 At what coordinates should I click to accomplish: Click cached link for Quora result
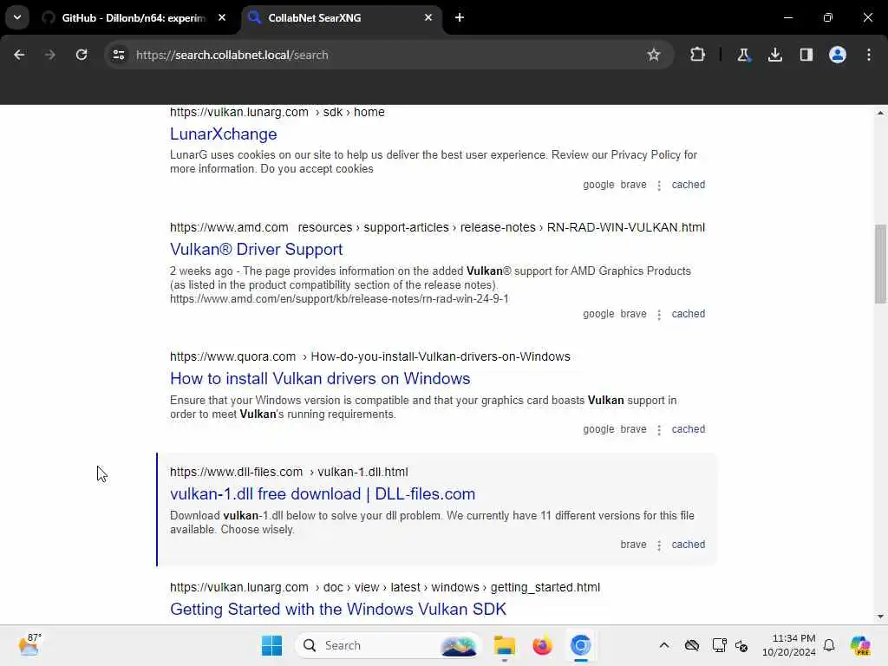tap(688, 429)
